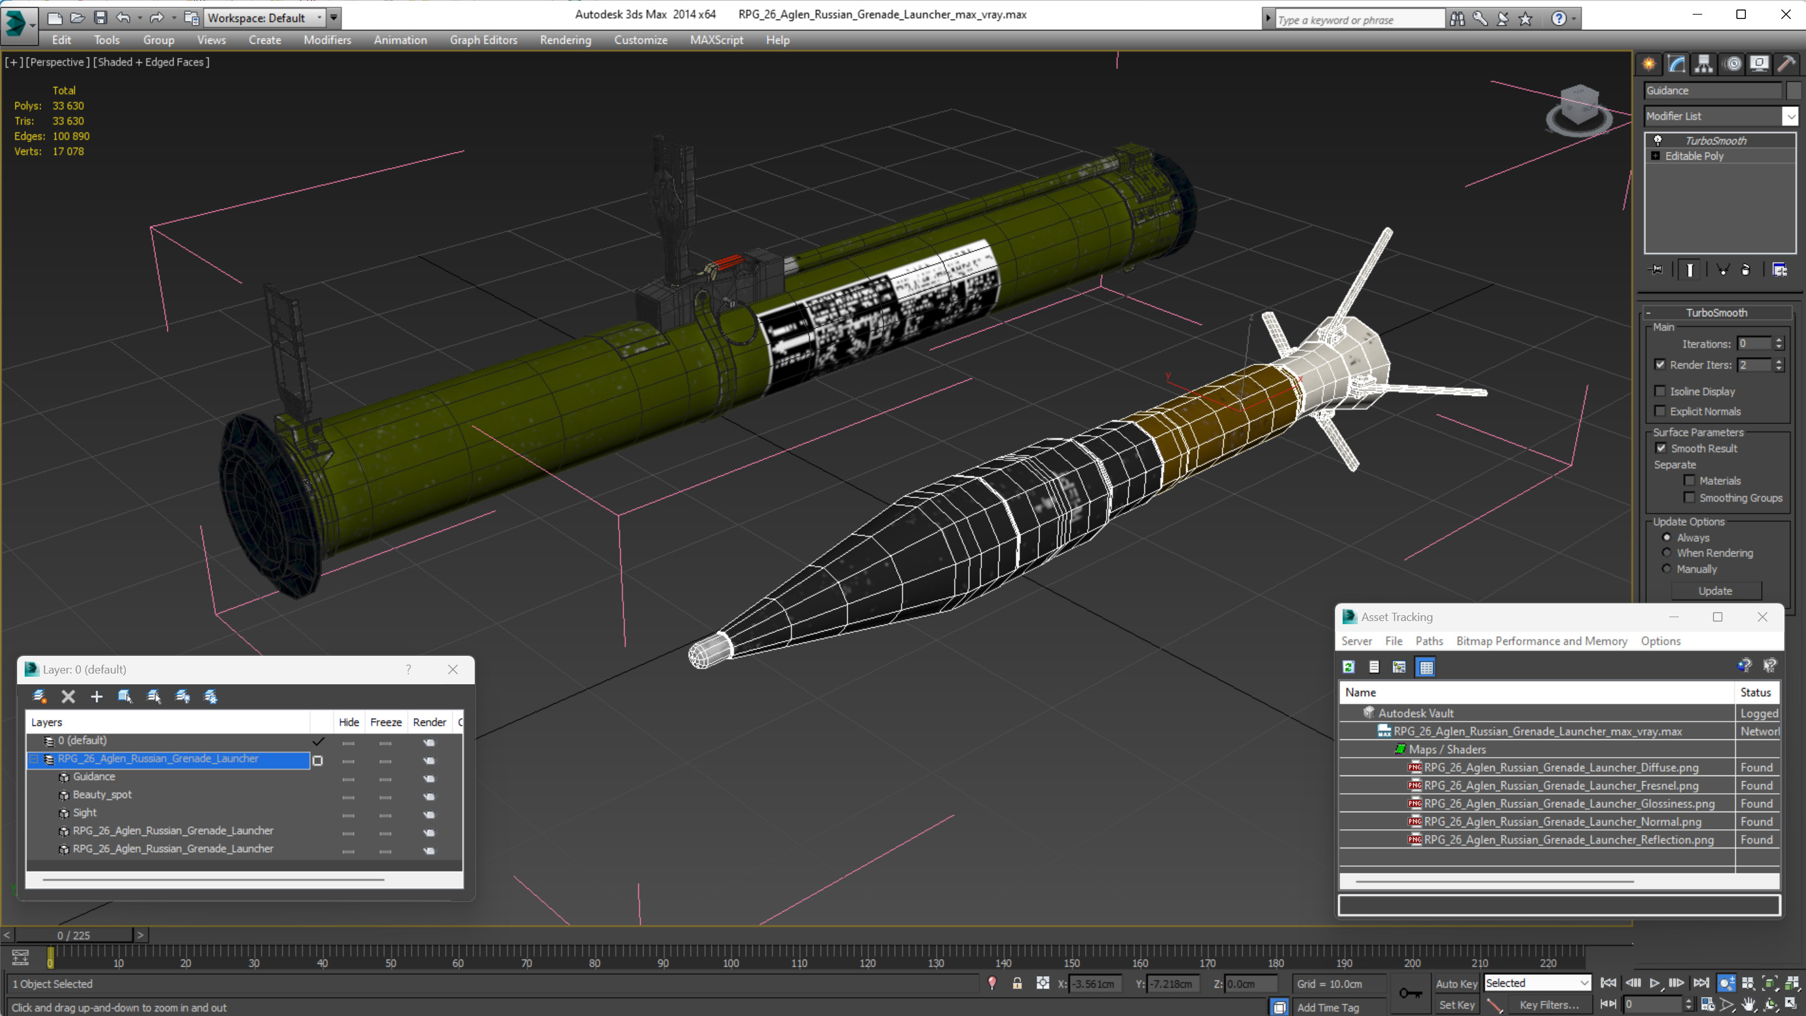Collapse the TurboSmooth rollout header
The width and height of the screenshot is (1806, 1016).
click(x=1716, y=313)
